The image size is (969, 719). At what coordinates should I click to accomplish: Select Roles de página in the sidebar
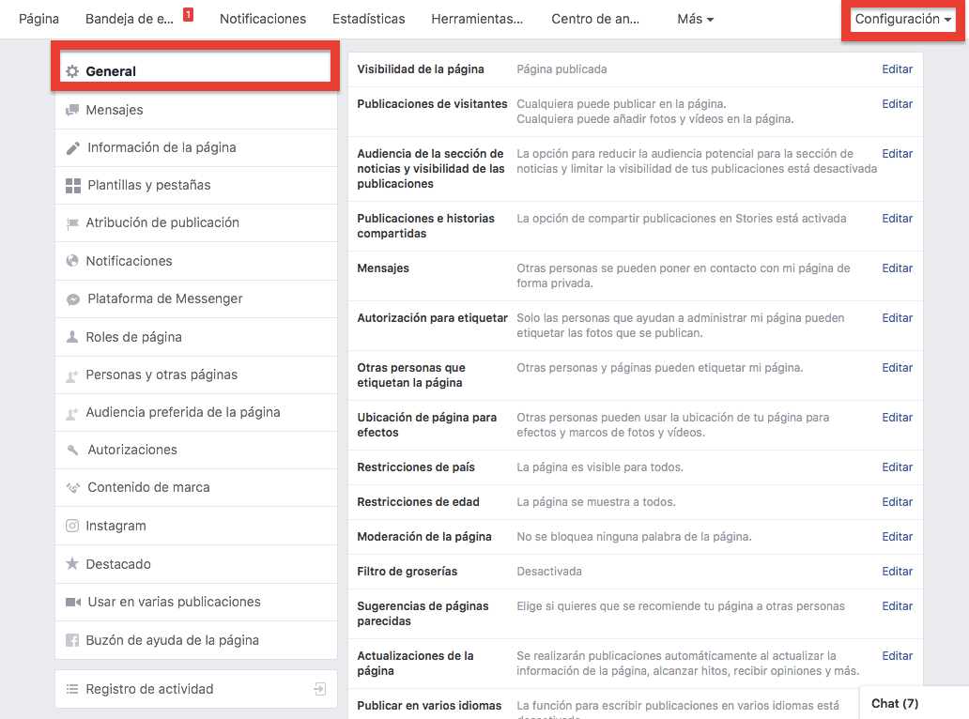(133, 337)
